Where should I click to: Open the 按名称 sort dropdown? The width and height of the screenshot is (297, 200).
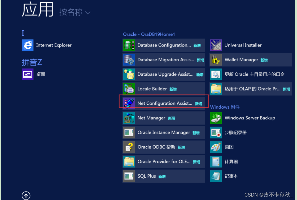pos(75,12)
